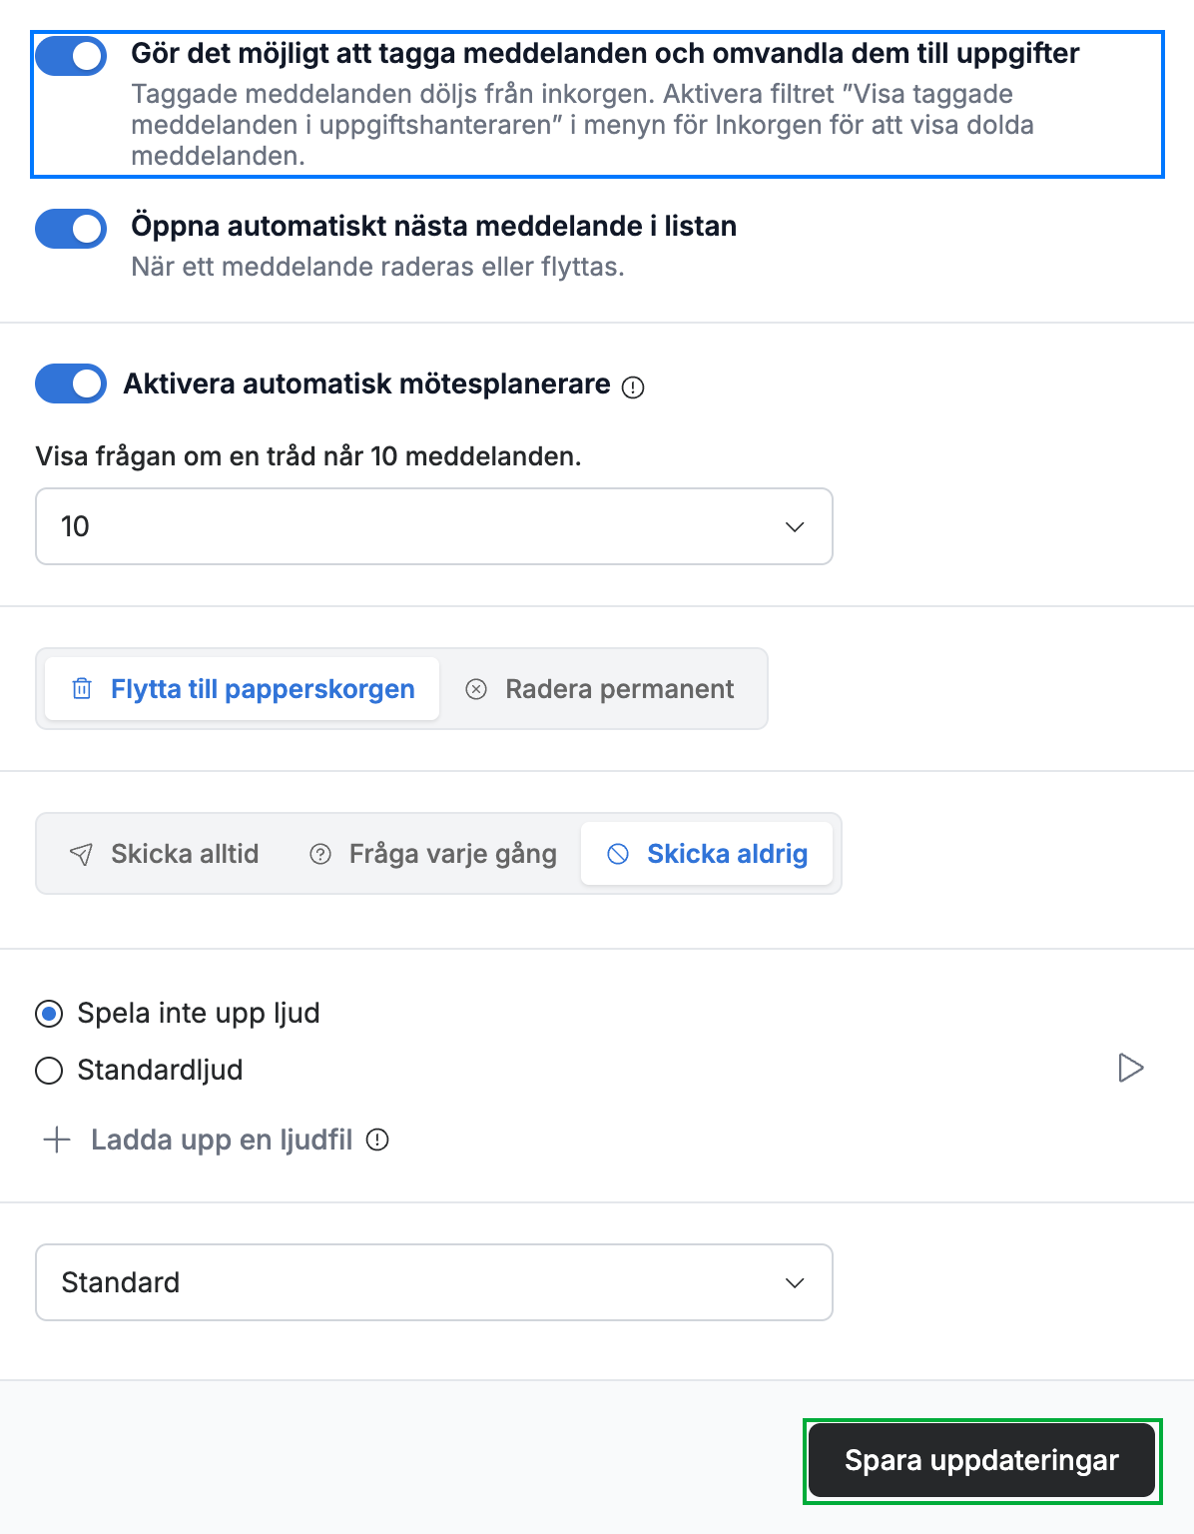1194x1534 pixels.
Task: Select the Standardljud radio button
Action: [49, 1071]
